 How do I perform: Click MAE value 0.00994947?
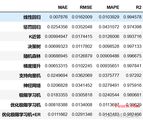[x=56, y=36]
